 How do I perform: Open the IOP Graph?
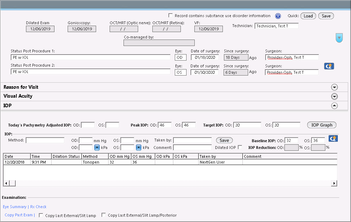click(322, 125)
